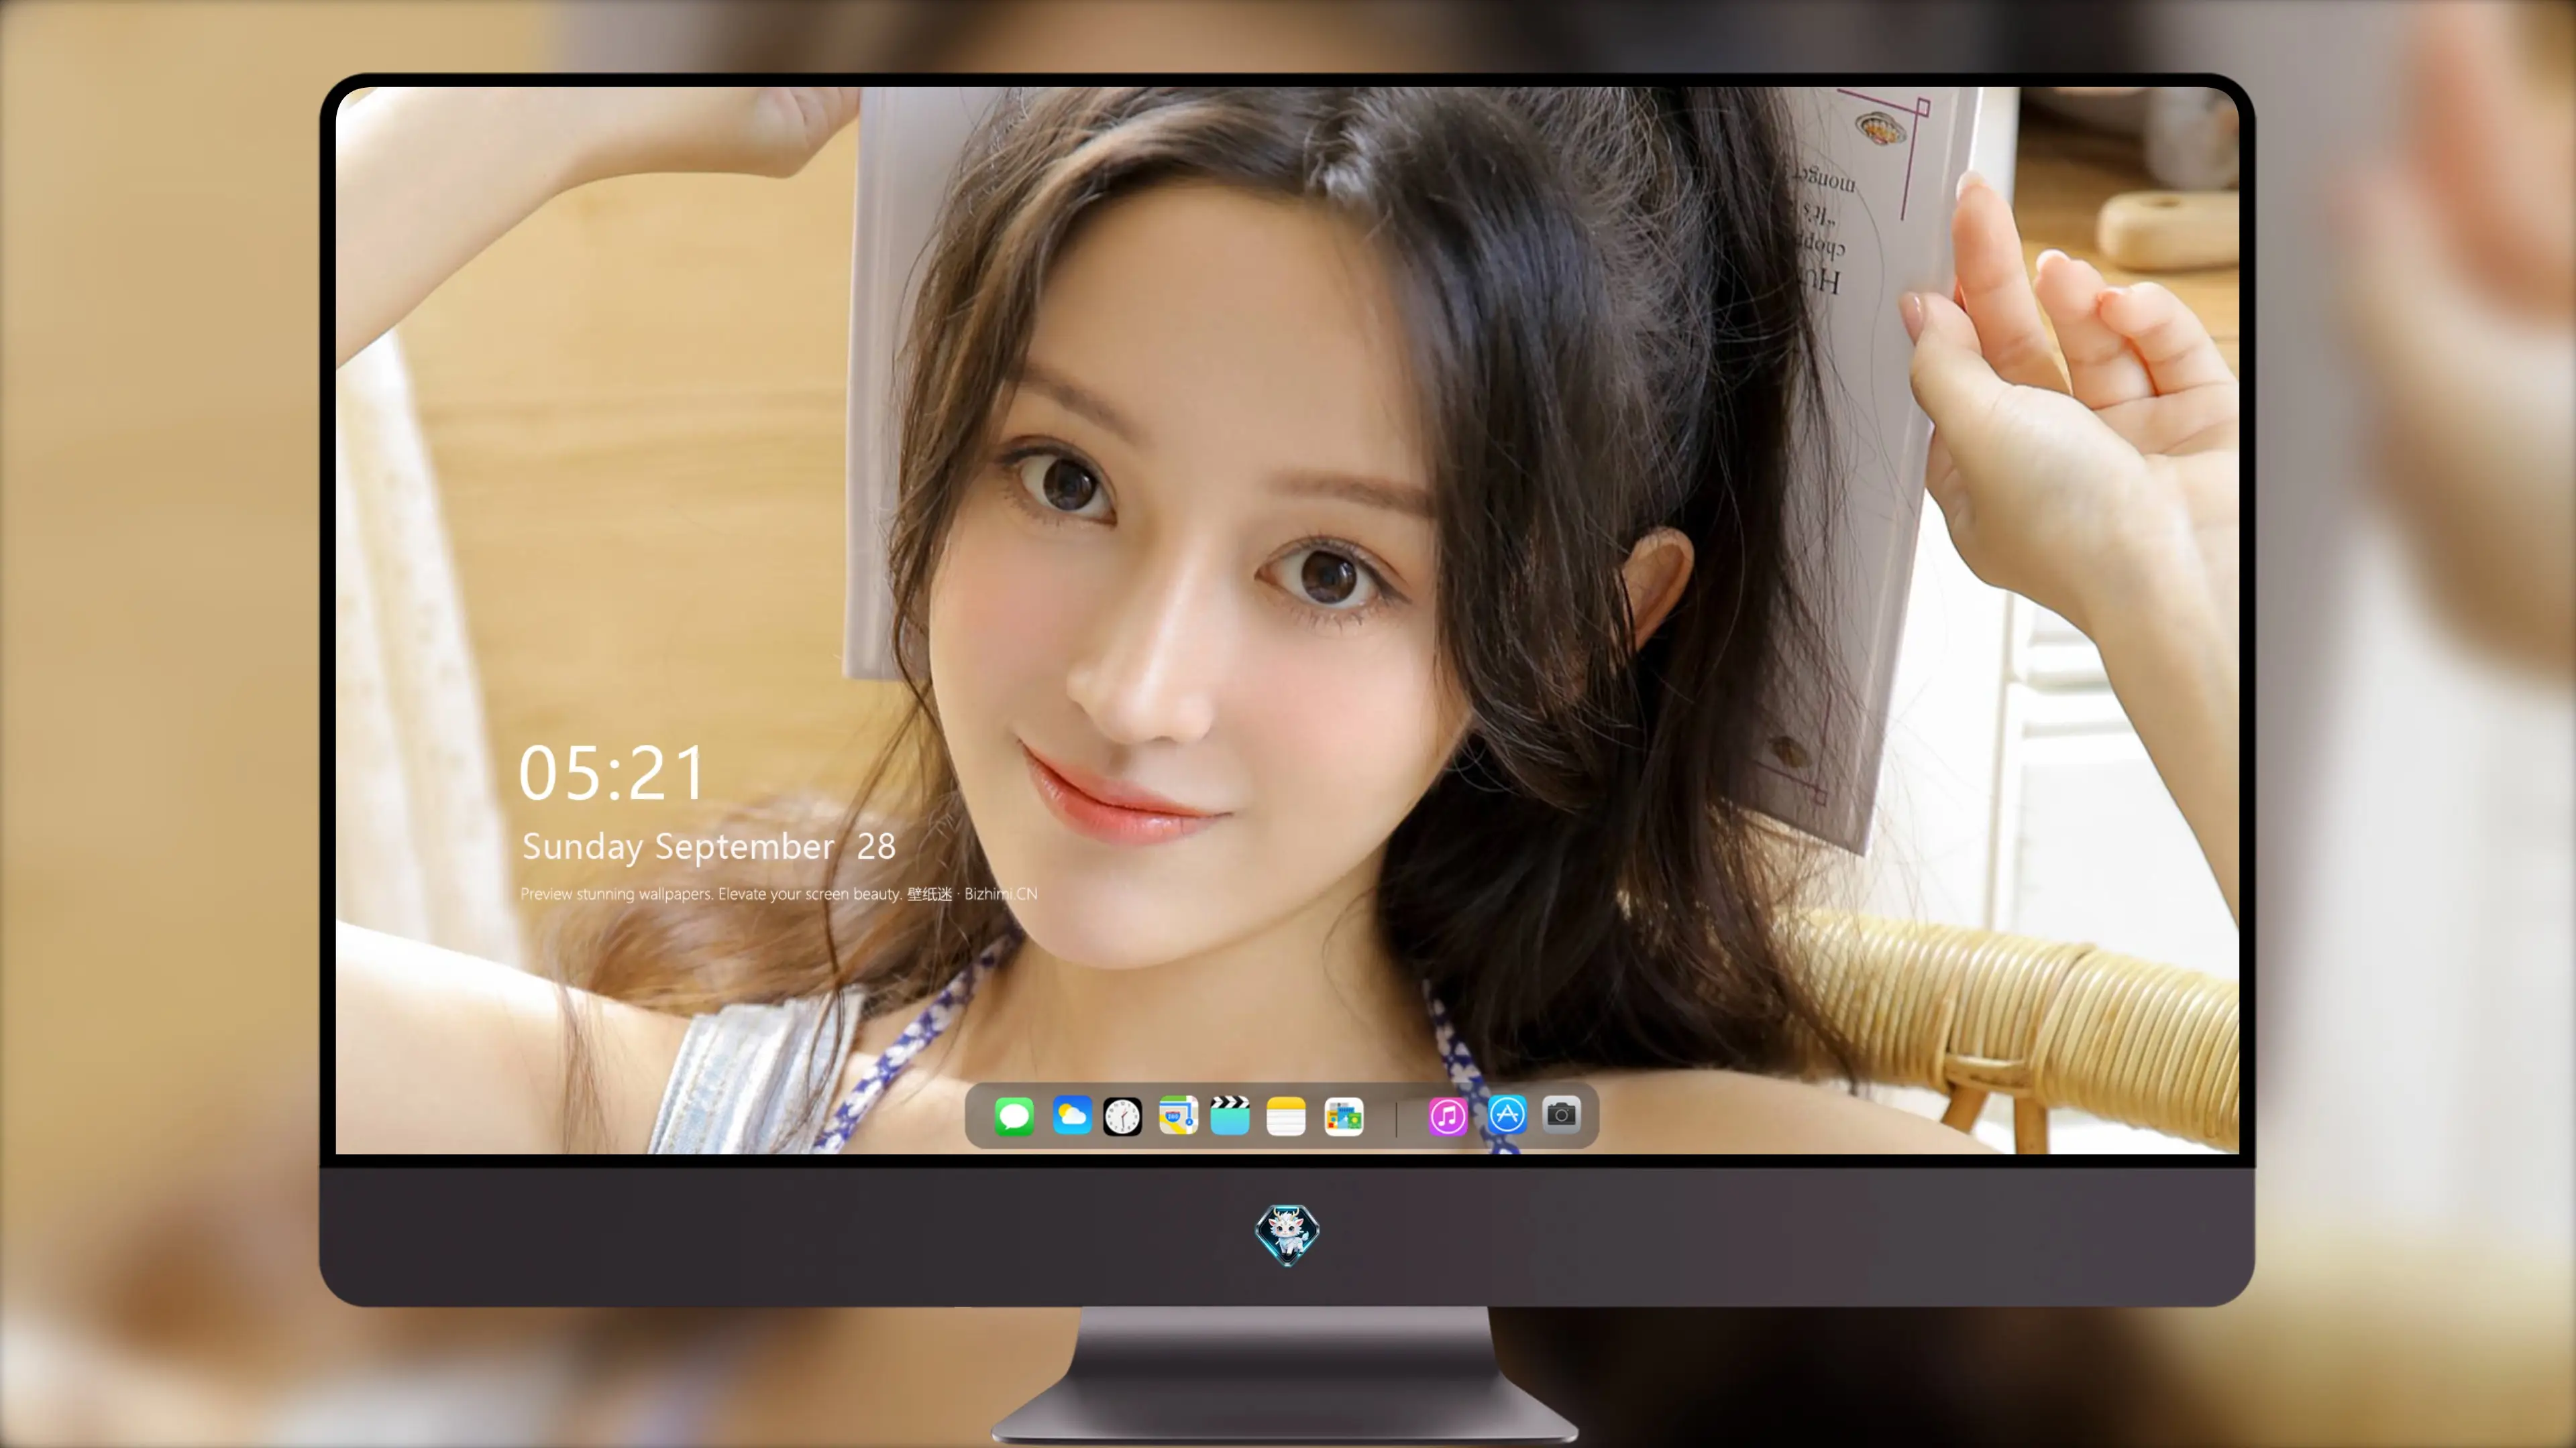
Task: Open the Videos clapperboard app
Action: click(x=1230, y=1115)
